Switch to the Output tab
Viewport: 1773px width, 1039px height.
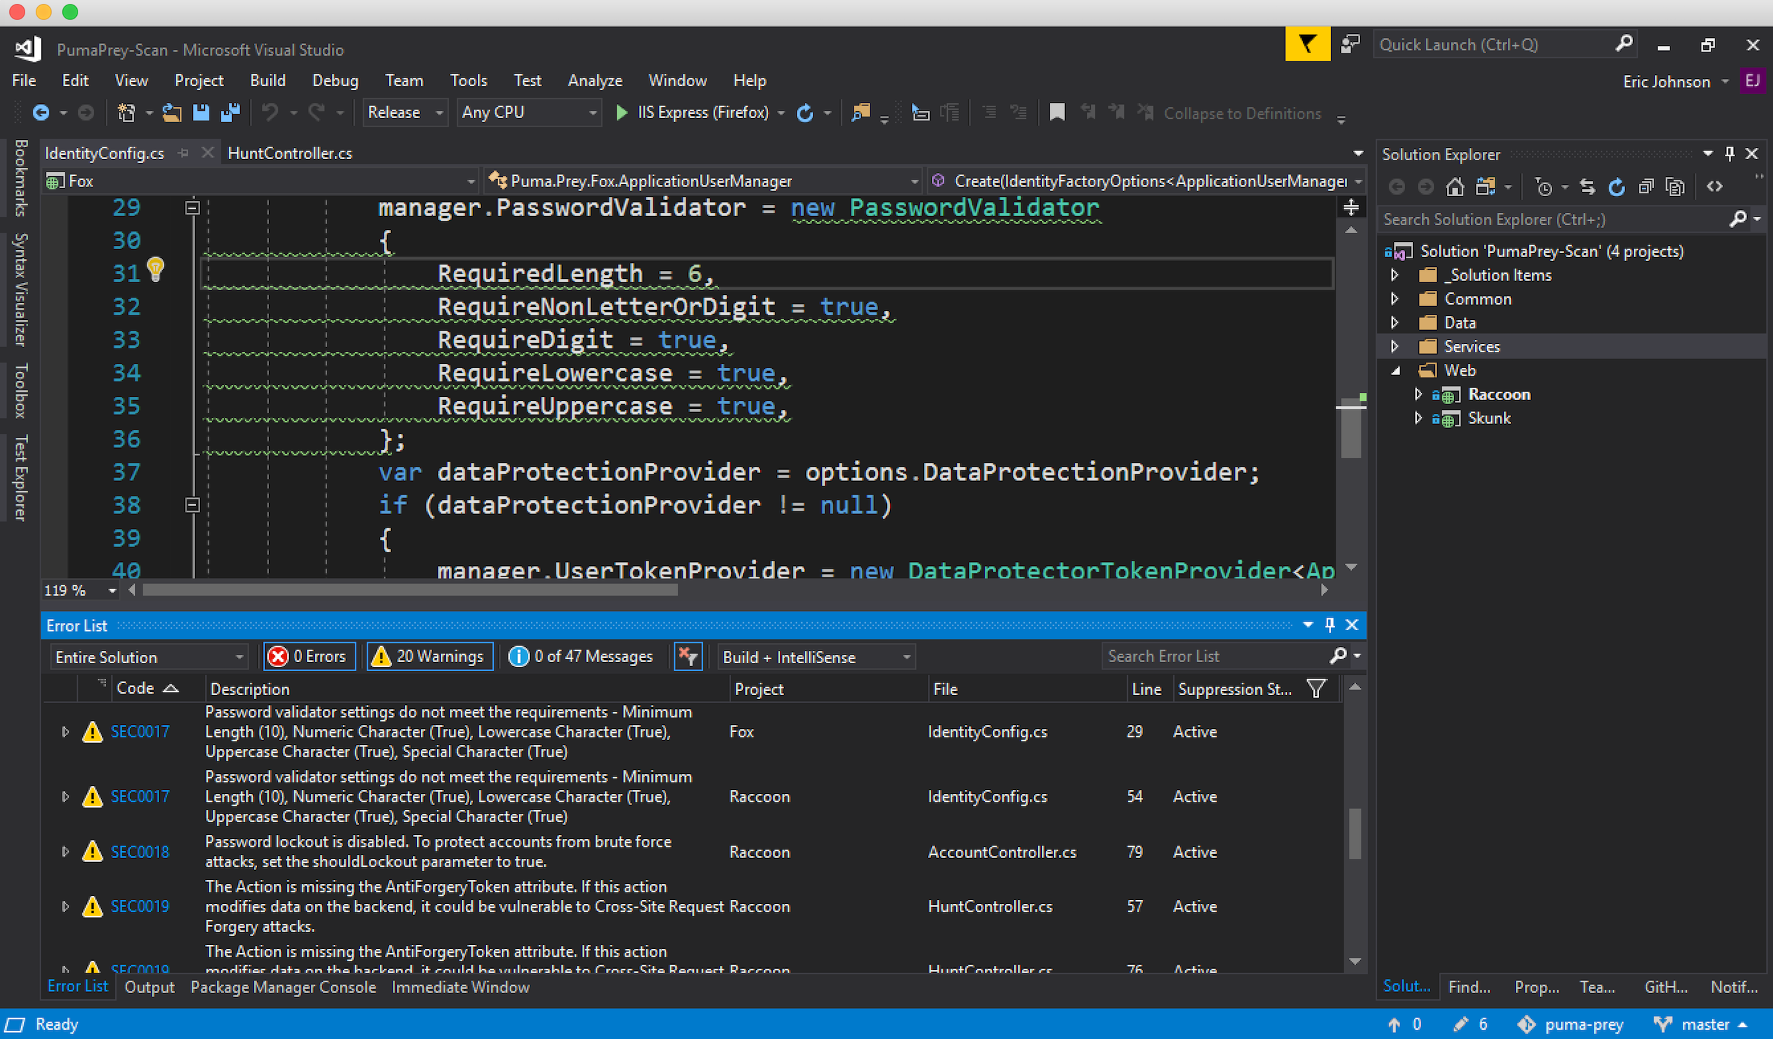tap(149, 987)
